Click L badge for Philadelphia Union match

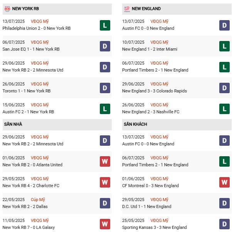(x=105, y=26)
